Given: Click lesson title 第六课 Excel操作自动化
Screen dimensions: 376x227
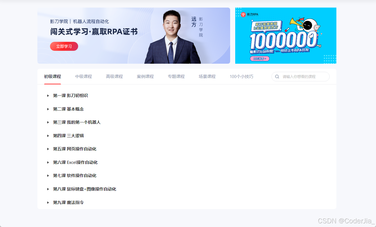Looking at the screenshot, I should tap(75, 162).
